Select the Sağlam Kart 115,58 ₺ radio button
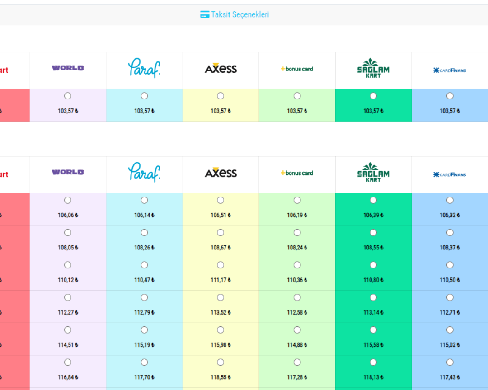This screenshot has width=488, height=390. click(x=373, y=330)
